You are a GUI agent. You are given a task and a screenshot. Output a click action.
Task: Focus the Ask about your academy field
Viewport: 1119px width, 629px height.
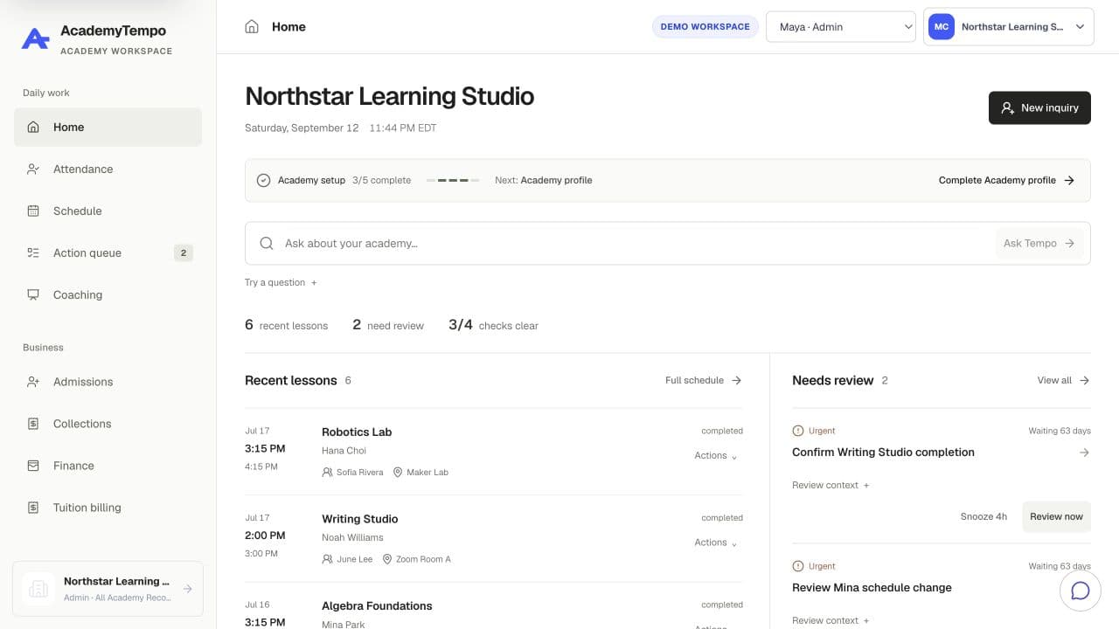click(x=636, y=243)
